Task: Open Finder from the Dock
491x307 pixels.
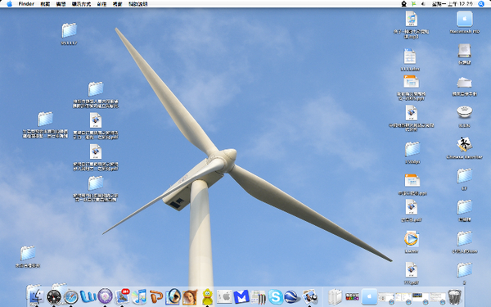Action: pyautogui.click(x=36, y=296)
